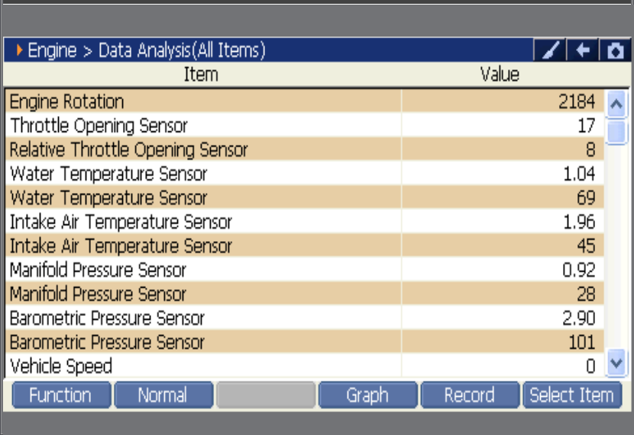Image resolution: width=634 pixels, height=435 pixels.
Task: Click the disabled blank gray button
Action: 266,395
